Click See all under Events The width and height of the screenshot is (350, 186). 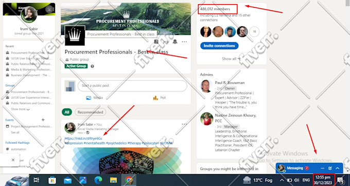[x=15, y=133]
